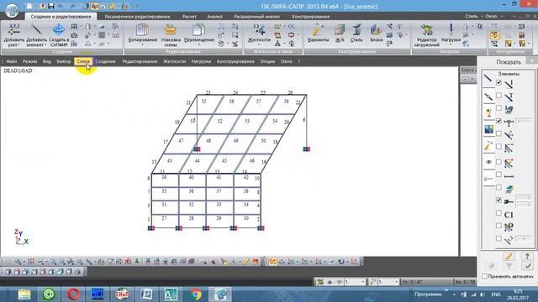
Task: Click the Добавить узел ribbon icon
Action: (13, 30)
